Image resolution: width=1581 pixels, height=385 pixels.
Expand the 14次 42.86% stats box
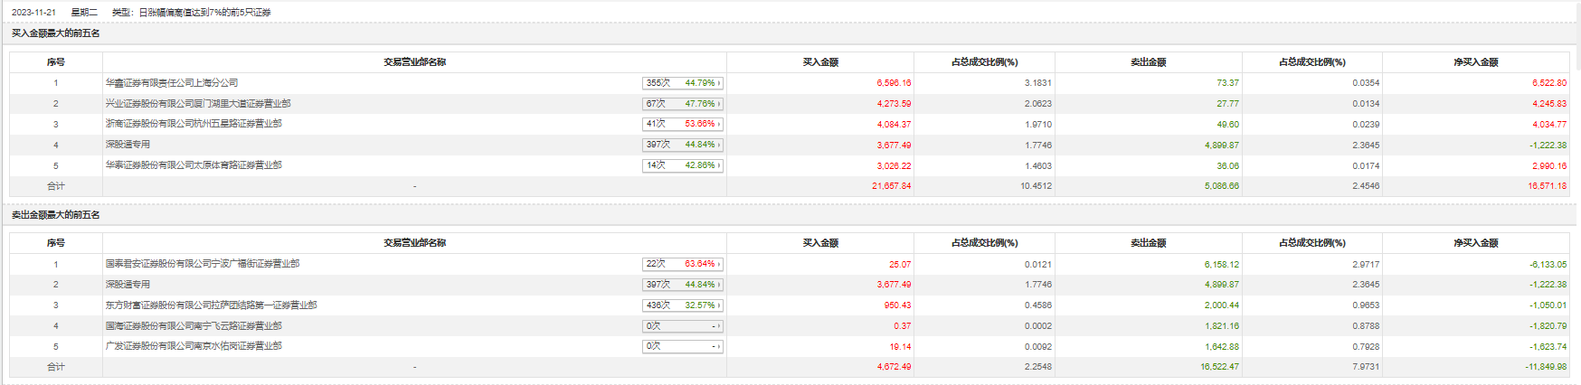click(683, 165)
